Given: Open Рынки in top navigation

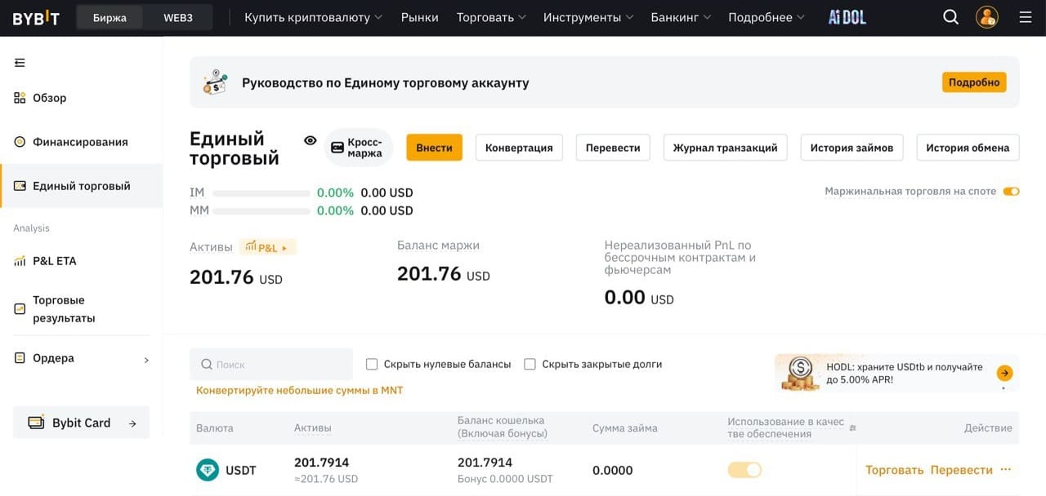Looking at the screenshot, I should click(x=419, y=17).
